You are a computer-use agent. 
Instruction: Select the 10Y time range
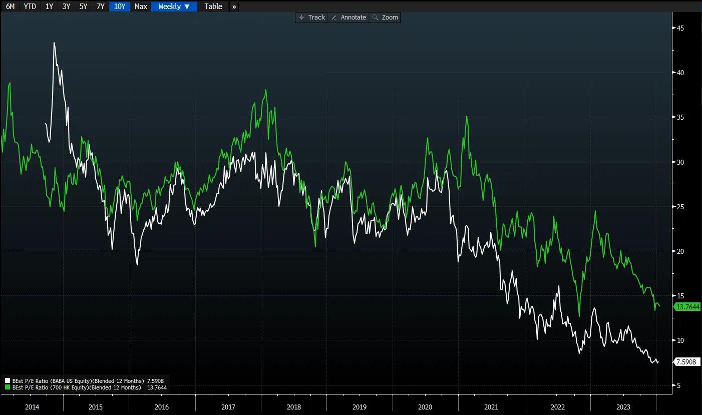119,7
